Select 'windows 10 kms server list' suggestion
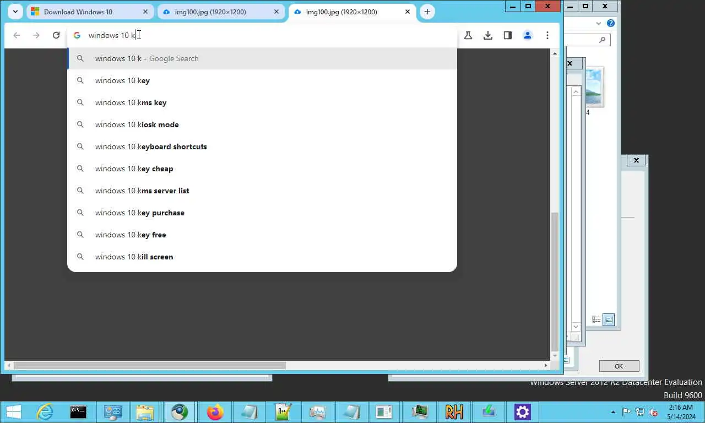 pyautogui.click(x=262, y=191)
